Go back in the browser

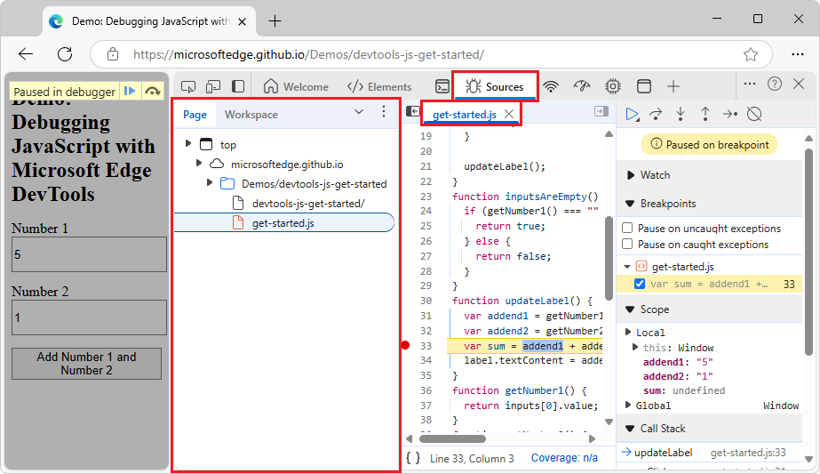26,54
